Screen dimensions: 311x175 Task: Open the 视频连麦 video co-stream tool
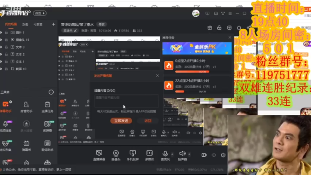tap(5, 126)
